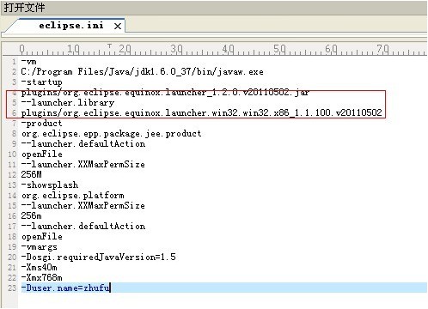Click the column ruler at mark 20
Screen dimensions: 428x309
(x=125, y=49)
